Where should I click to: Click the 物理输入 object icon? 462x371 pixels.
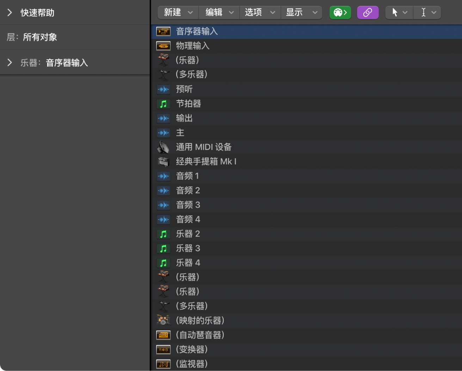163,46
